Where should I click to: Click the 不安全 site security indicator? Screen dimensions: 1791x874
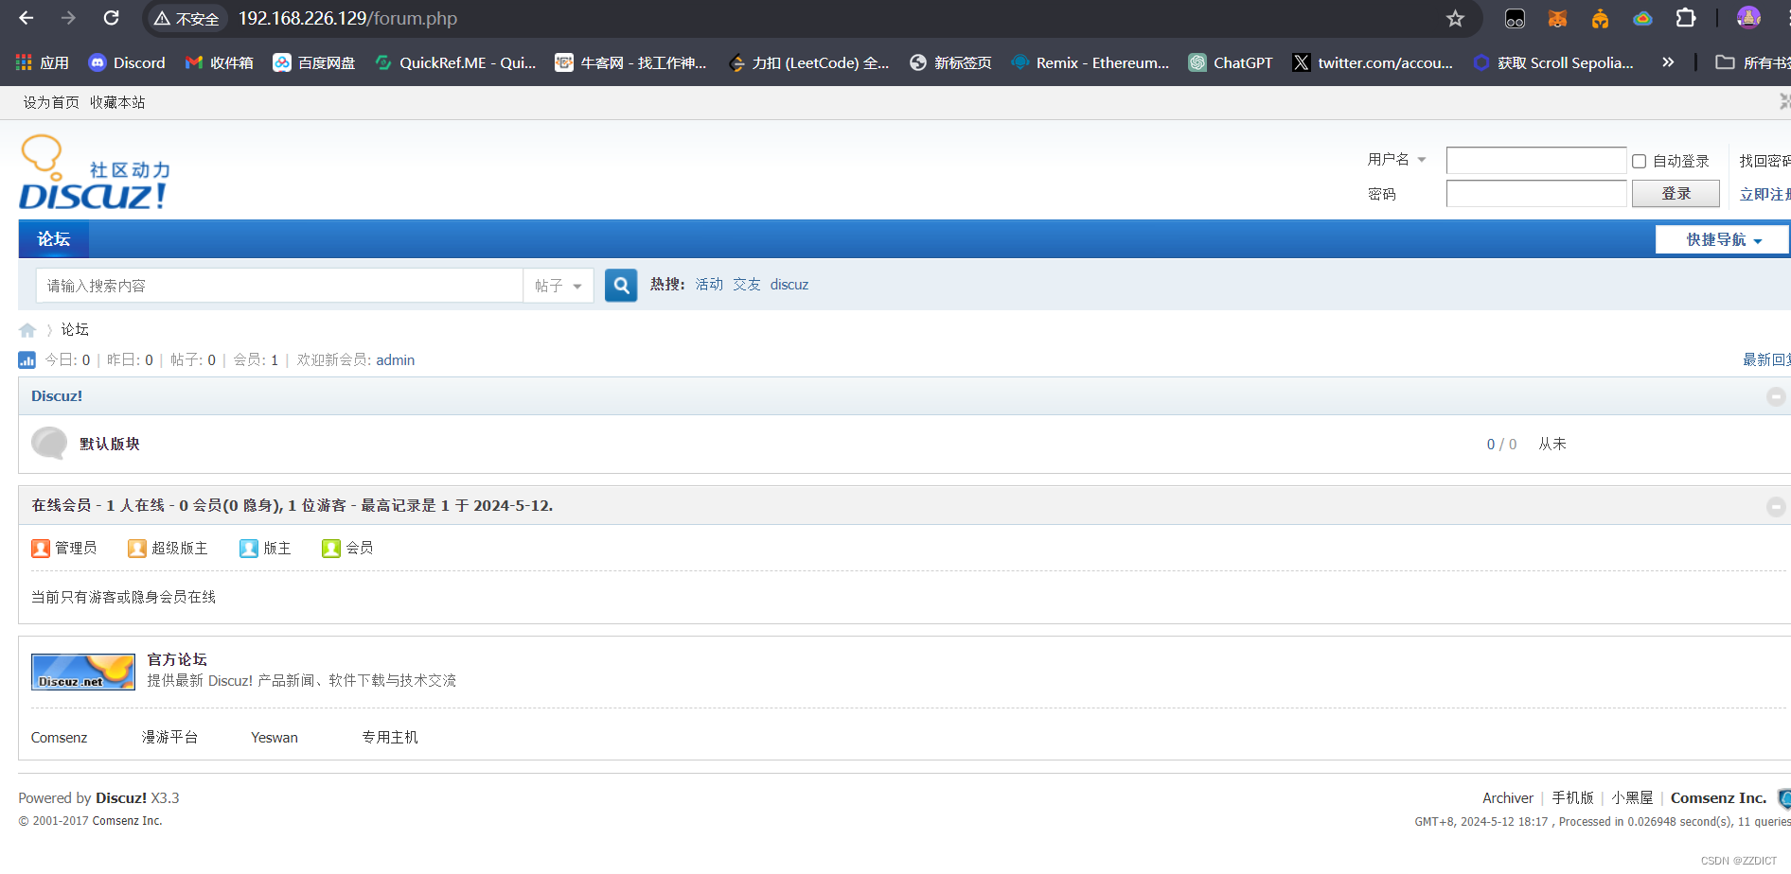[x=187, y=18]
